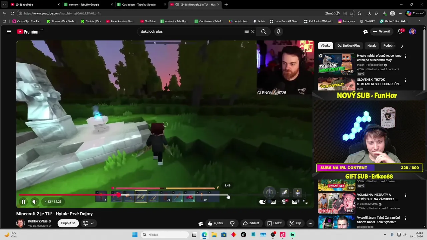Enter fullscreen mode

pyautogui.click(x=305, y=202)
